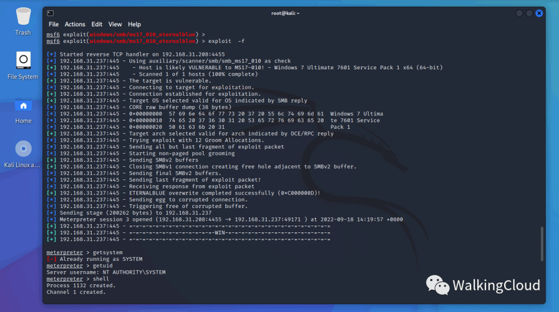Click the 'shell' command line
559x312 pixels.
(78, 279)
